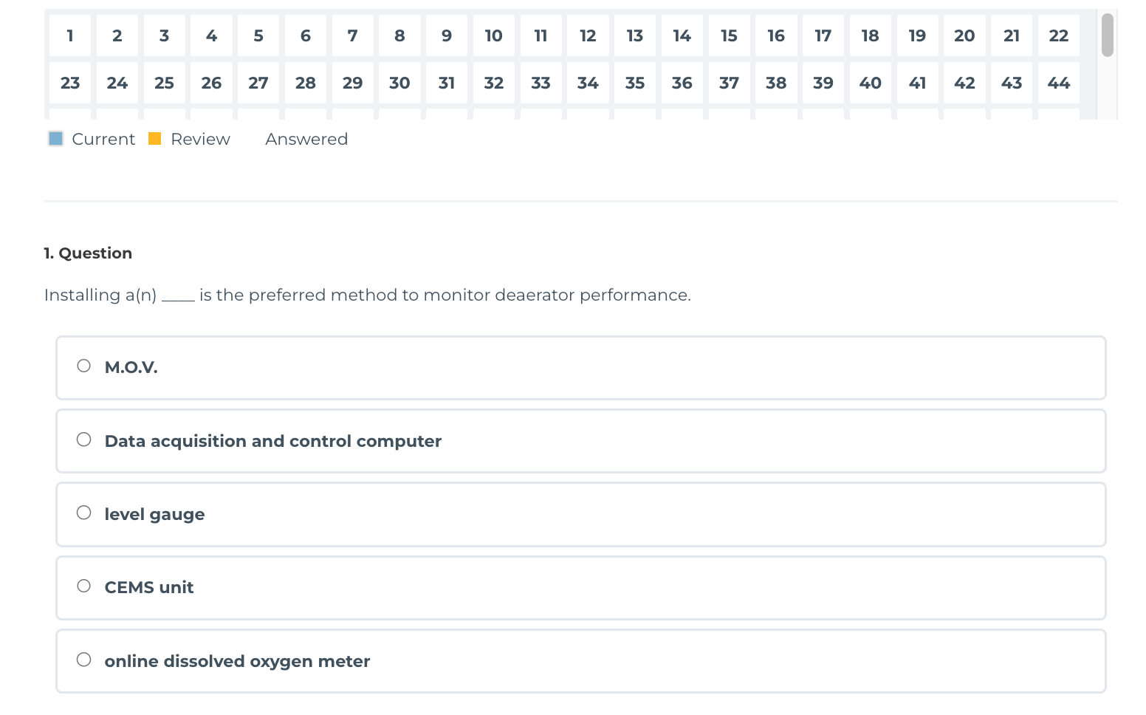Choose Data acquisition and control computer option
Image resolution: width=1146 pixels, height=715 pixels.
click(x=84, y=440)
